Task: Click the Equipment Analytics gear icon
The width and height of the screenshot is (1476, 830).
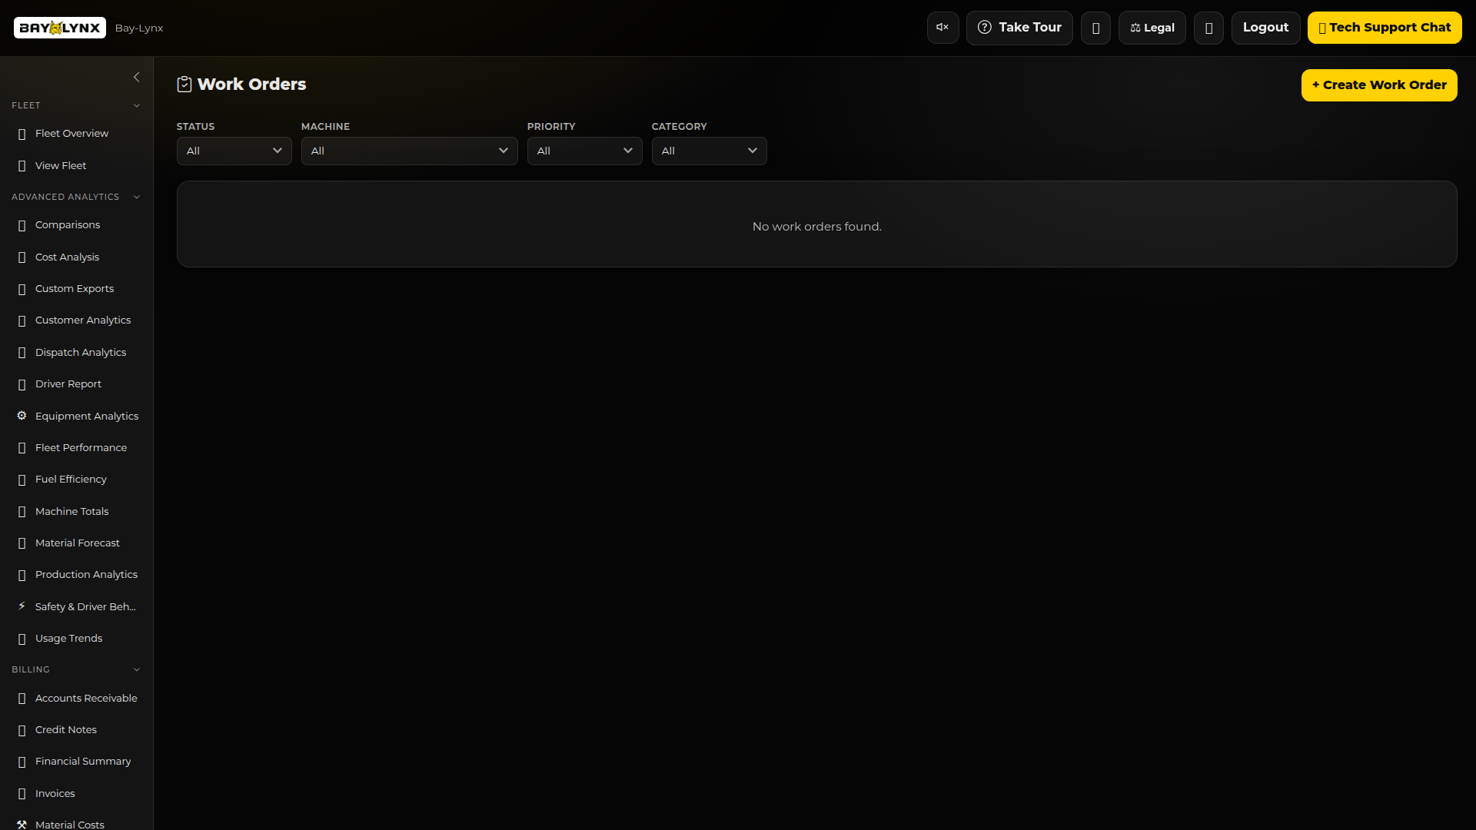Action: pyautogui.click(x=22, y=416)
